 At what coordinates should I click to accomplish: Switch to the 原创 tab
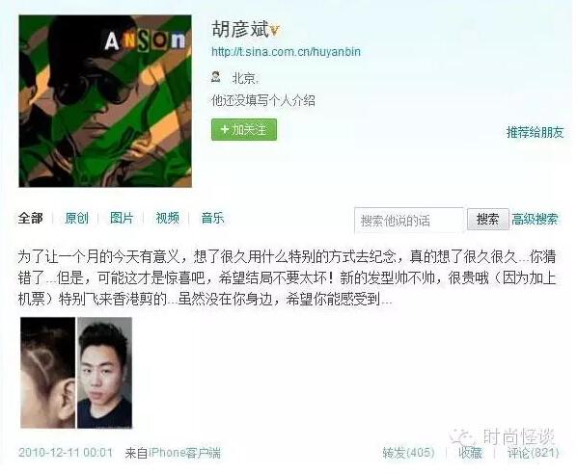(76, 218)
